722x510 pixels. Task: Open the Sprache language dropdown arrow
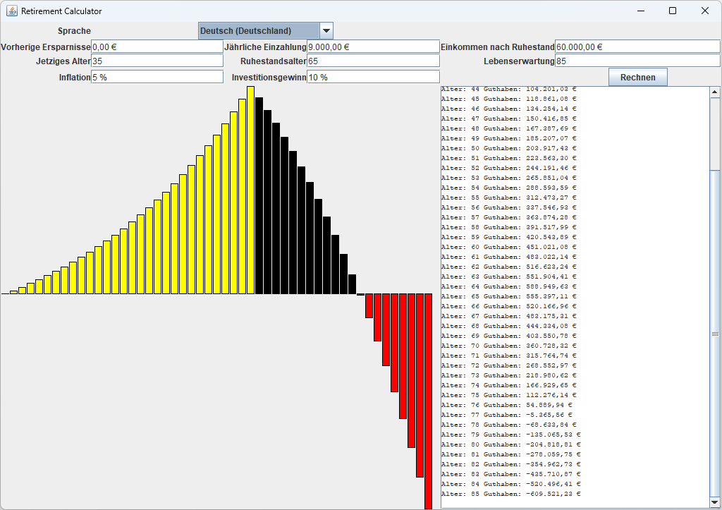pyautogui.click(x=326, y=31)
